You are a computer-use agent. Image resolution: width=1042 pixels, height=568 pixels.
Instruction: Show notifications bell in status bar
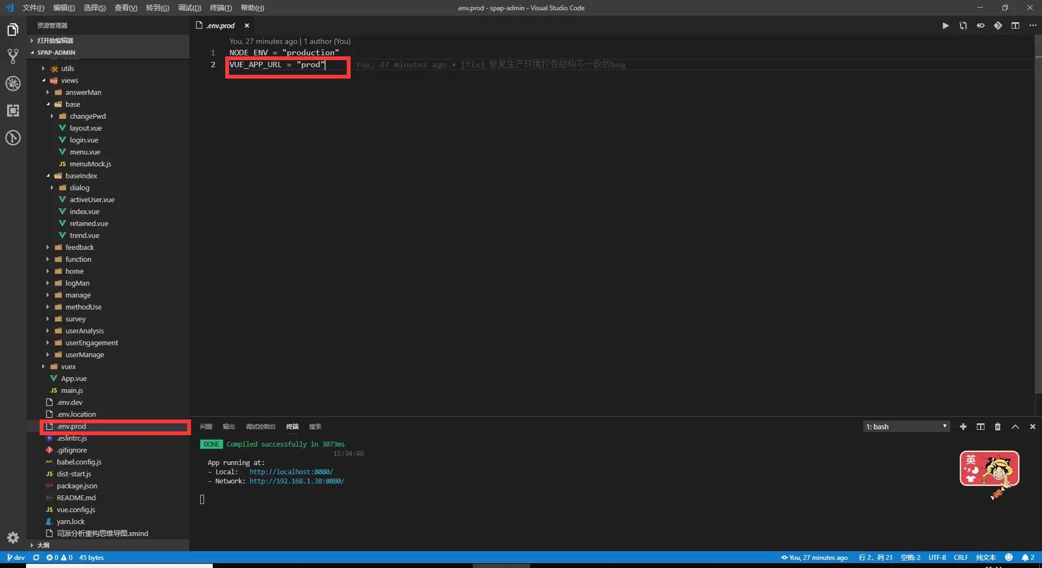(1028, 557)
